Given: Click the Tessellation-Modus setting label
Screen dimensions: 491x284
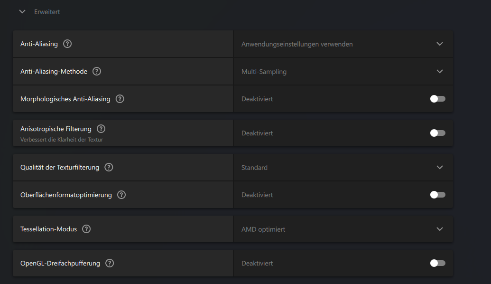Looking at the screenshot, I should [x=48, y=229].
